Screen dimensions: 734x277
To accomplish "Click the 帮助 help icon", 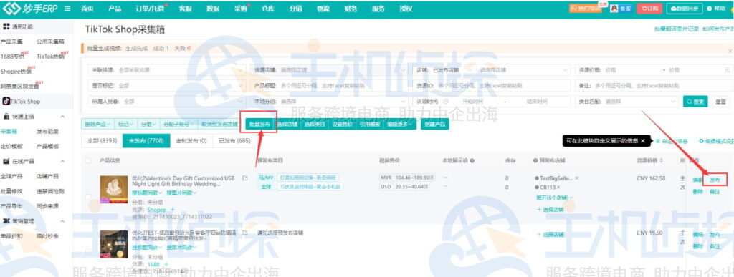I will [x=710, y=9].
